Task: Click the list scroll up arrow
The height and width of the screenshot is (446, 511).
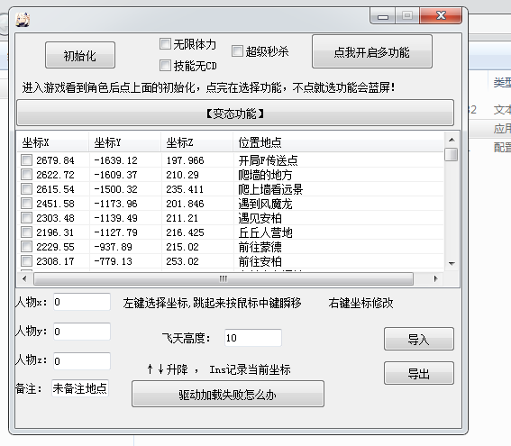Action: click(452, 140)
